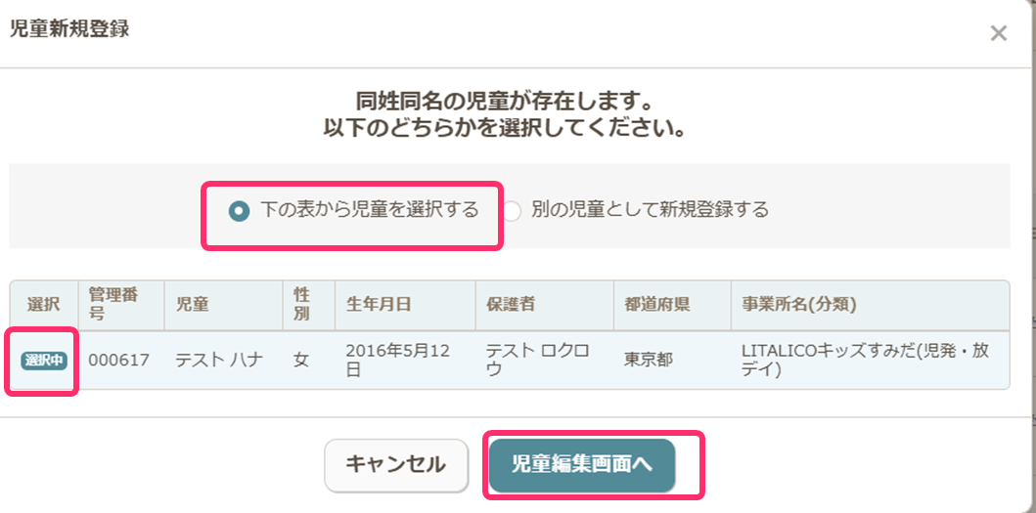Click the 保護者 column header
The width and height of the screenshot is (1036, 513).
[510, 304]
